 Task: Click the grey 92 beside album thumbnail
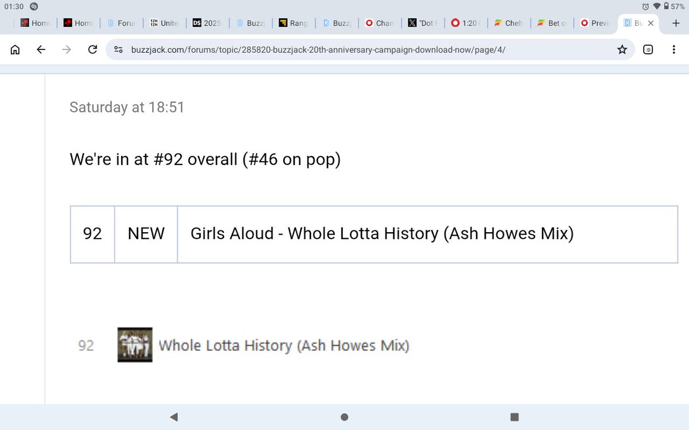[86, 346]
